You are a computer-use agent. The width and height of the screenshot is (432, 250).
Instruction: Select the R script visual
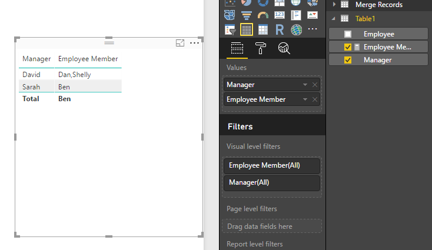[x=280, y=29]
